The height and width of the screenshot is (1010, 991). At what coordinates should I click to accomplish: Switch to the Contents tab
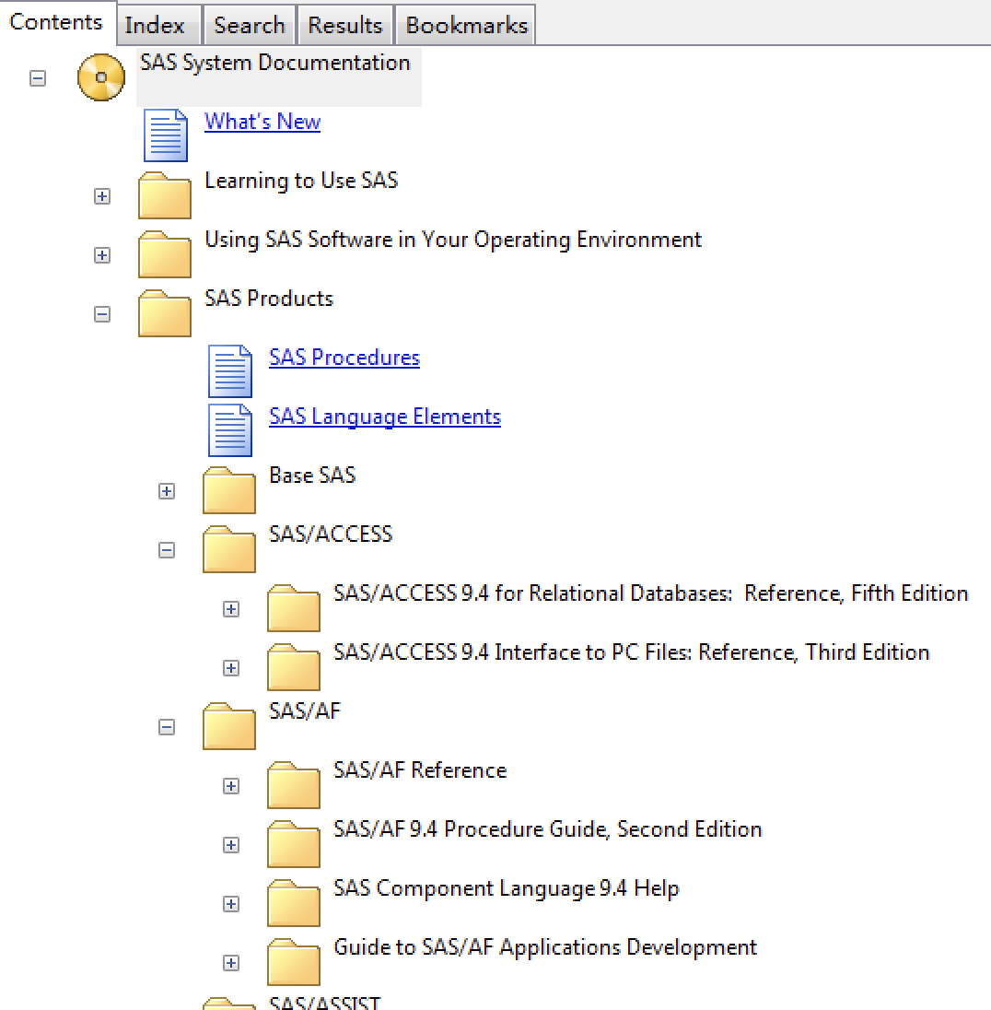click(x=57, y=22)
